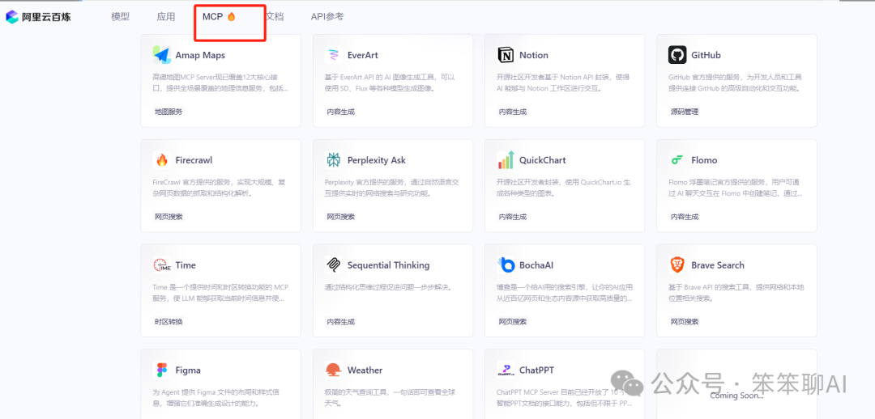Open the EverArt card title

[363, 55]
